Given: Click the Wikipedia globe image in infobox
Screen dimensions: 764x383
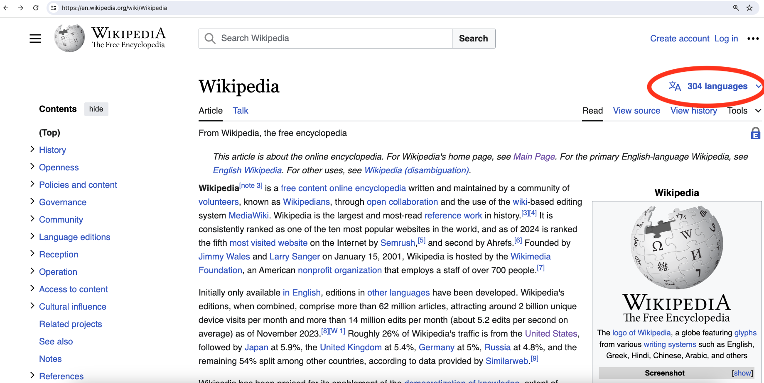Looking at the screenshot, I should [677, 247].
